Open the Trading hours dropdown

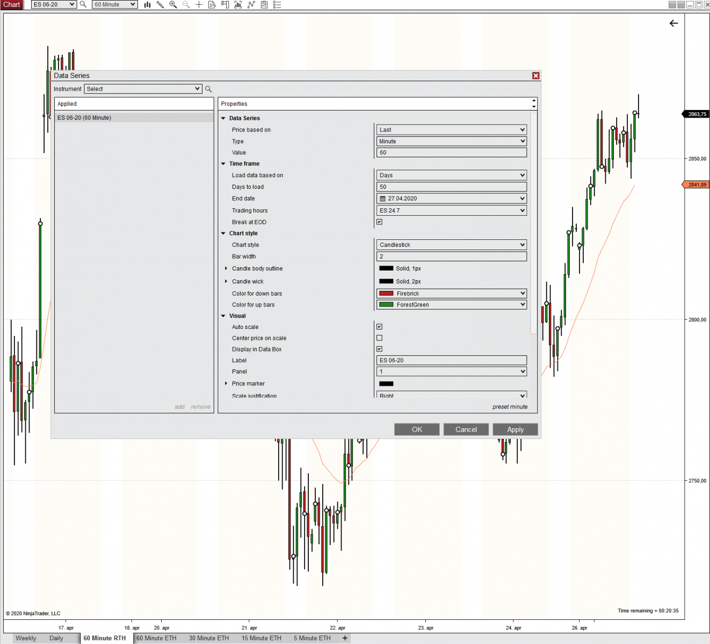(452, 210)
